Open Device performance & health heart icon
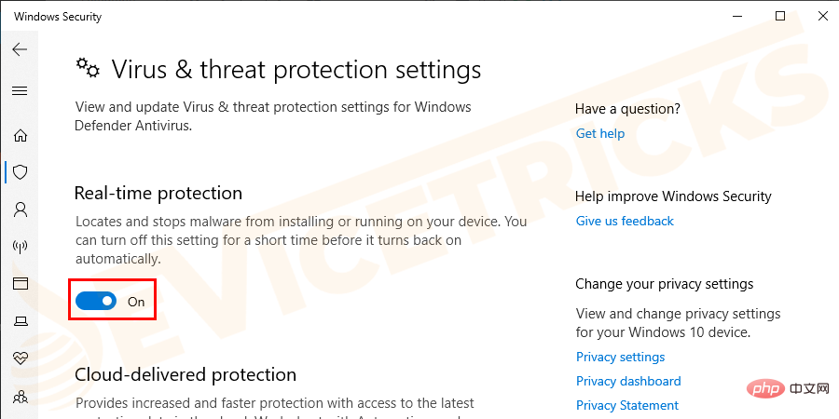The width and height of the screenshot is (839, 419). tap(20, 358)
